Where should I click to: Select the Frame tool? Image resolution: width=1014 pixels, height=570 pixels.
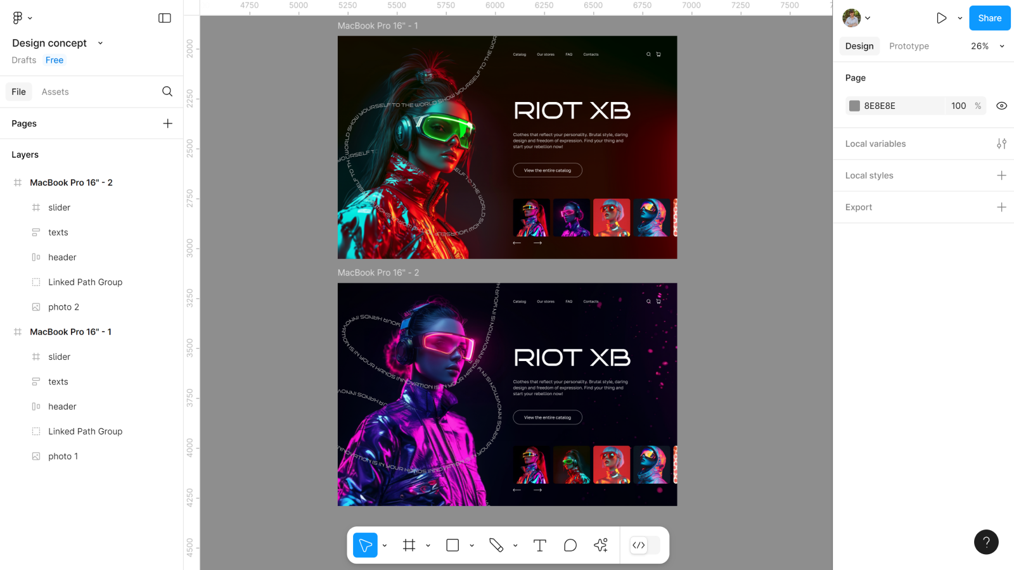409,545
